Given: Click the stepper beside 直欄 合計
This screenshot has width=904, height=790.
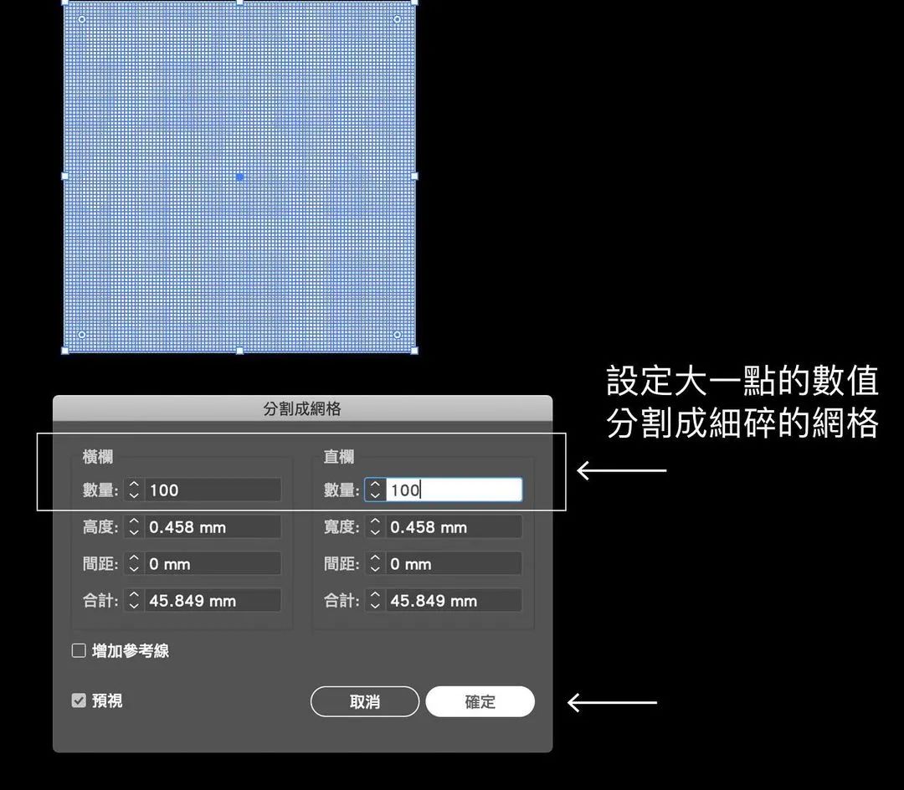Looking at the screenshot, I should [375, 601].
